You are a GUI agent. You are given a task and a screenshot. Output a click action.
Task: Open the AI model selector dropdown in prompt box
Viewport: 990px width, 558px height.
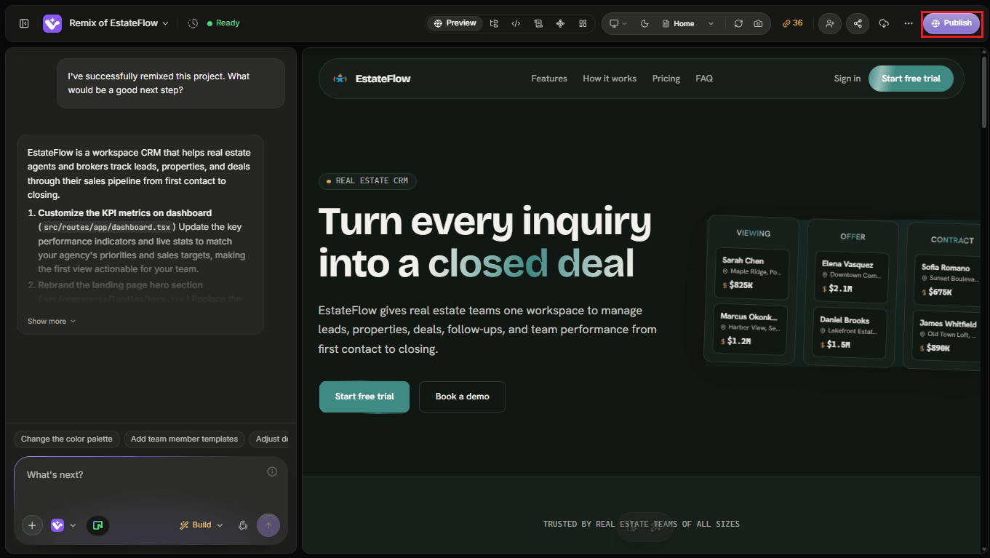[x=63, y=525]
